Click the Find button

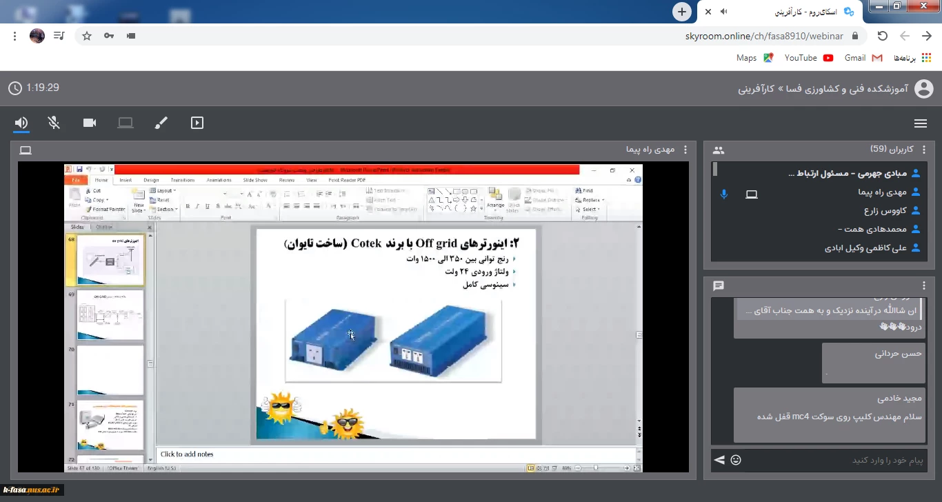[584, 190]
